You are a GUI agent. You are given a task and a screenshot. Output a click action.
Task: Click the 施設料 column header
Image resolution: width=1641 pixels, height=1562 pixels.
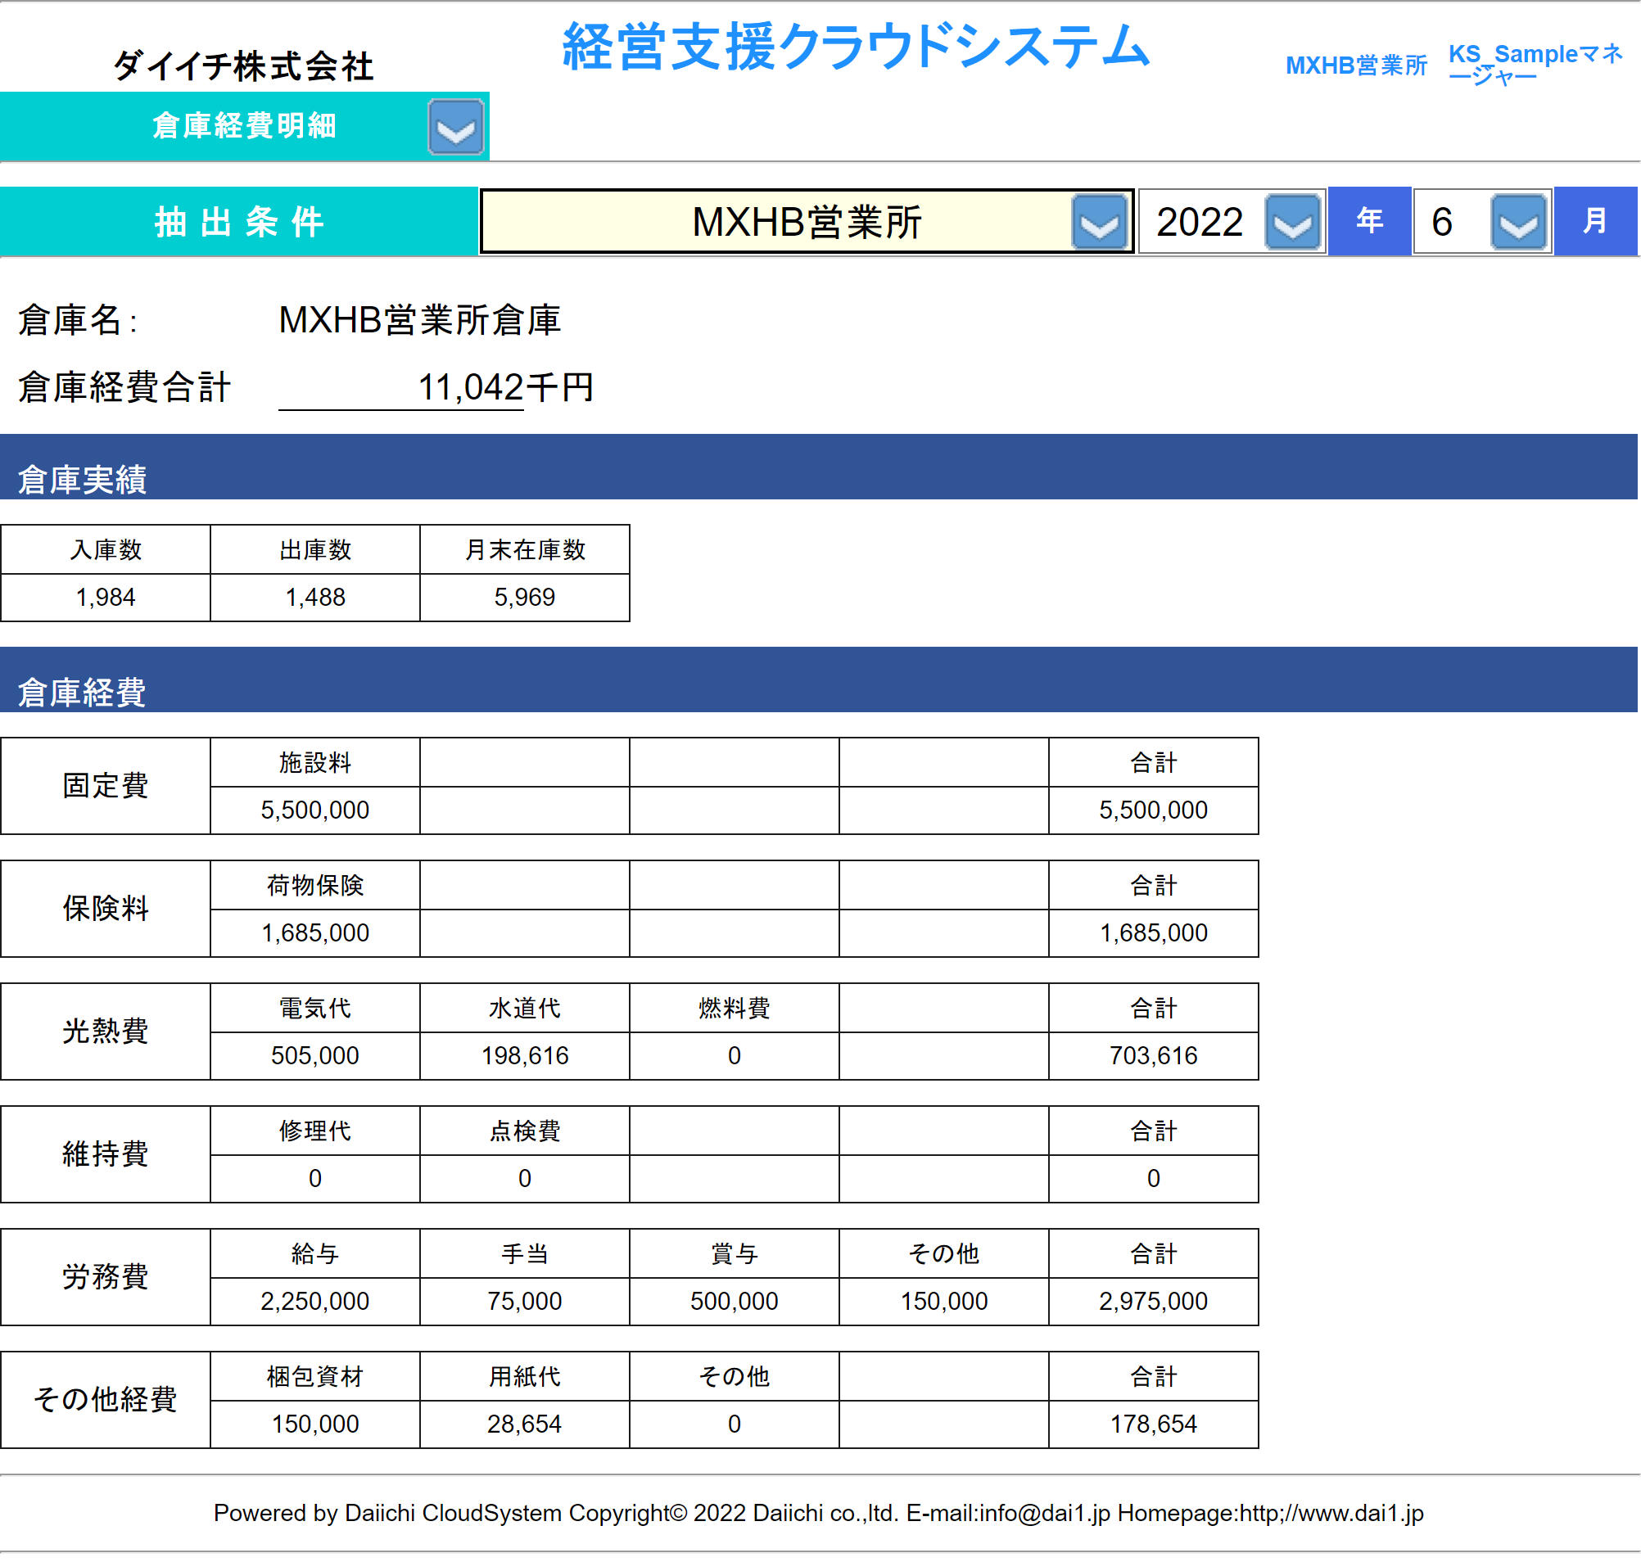coord(316,762)
